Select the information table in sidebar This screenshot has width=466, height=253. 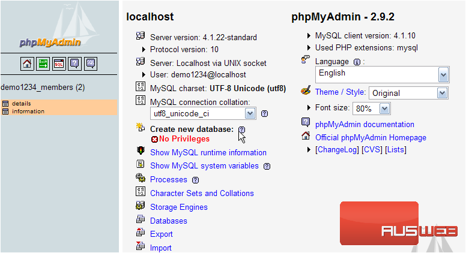28,112
